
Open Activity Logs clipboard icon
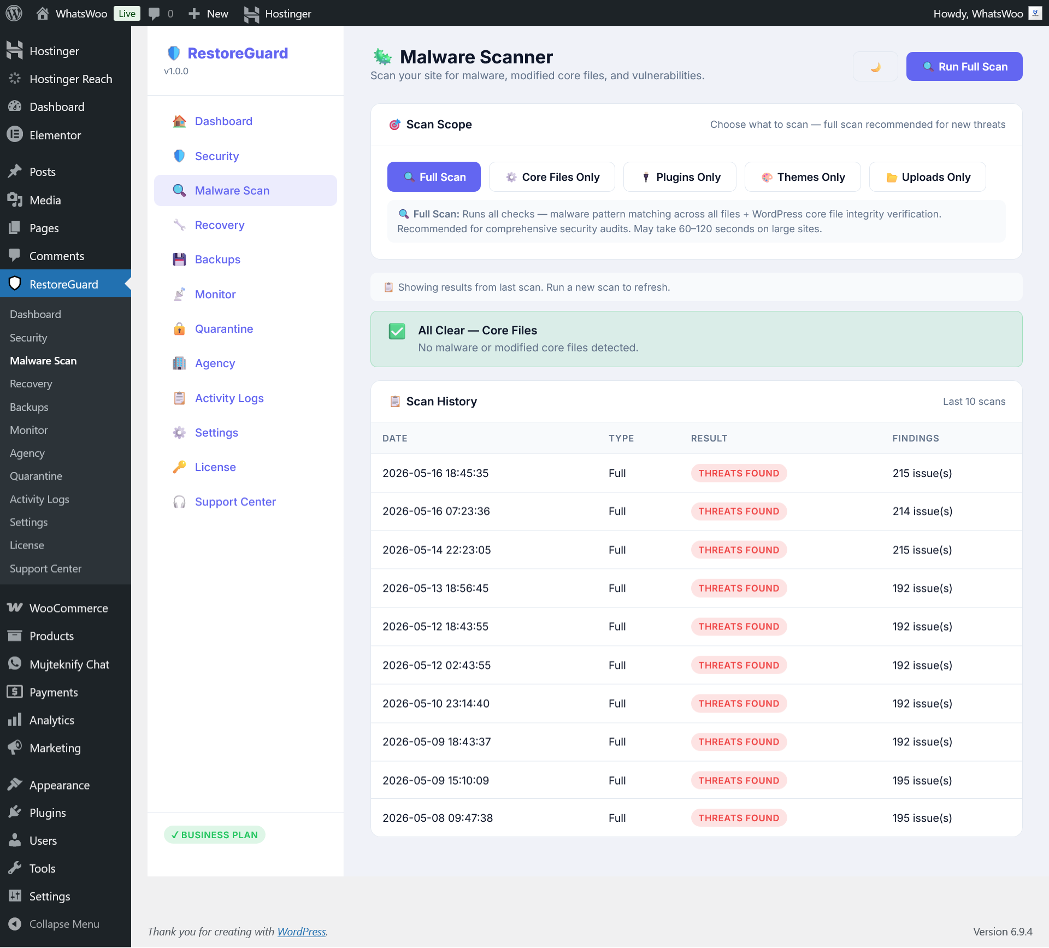pos(179,398)
